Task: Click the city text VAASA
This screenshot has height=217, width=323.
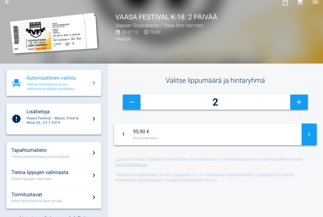Action: [123, 39]
